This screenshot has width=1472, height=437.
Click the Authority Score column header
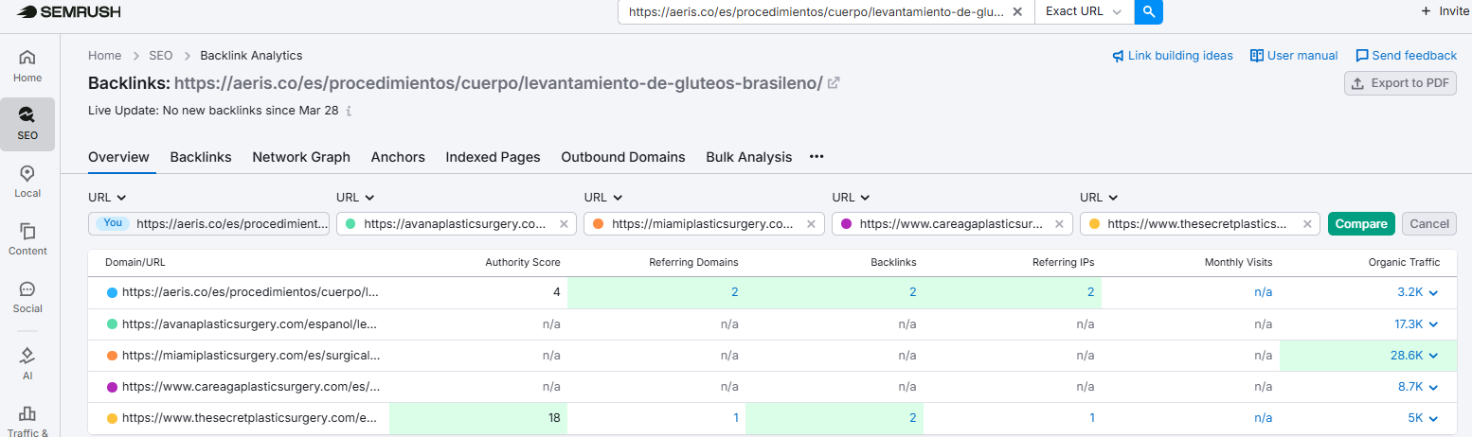523,262
